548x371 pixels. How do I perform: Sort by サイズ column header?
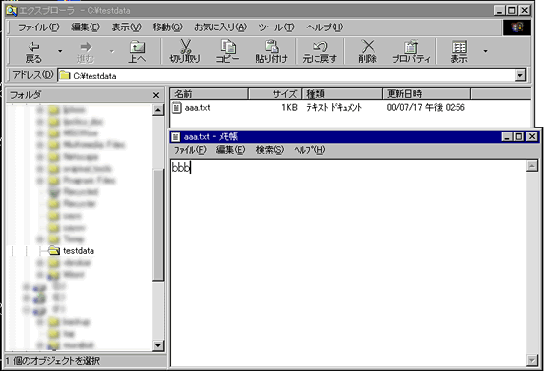[x=274, y=94]
